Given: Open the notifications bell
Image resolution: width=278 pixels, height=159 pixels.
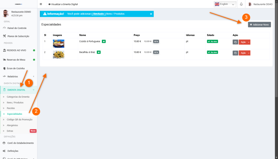Looking at the screenshot, I should pyautogui.click(x=241, y=4).
